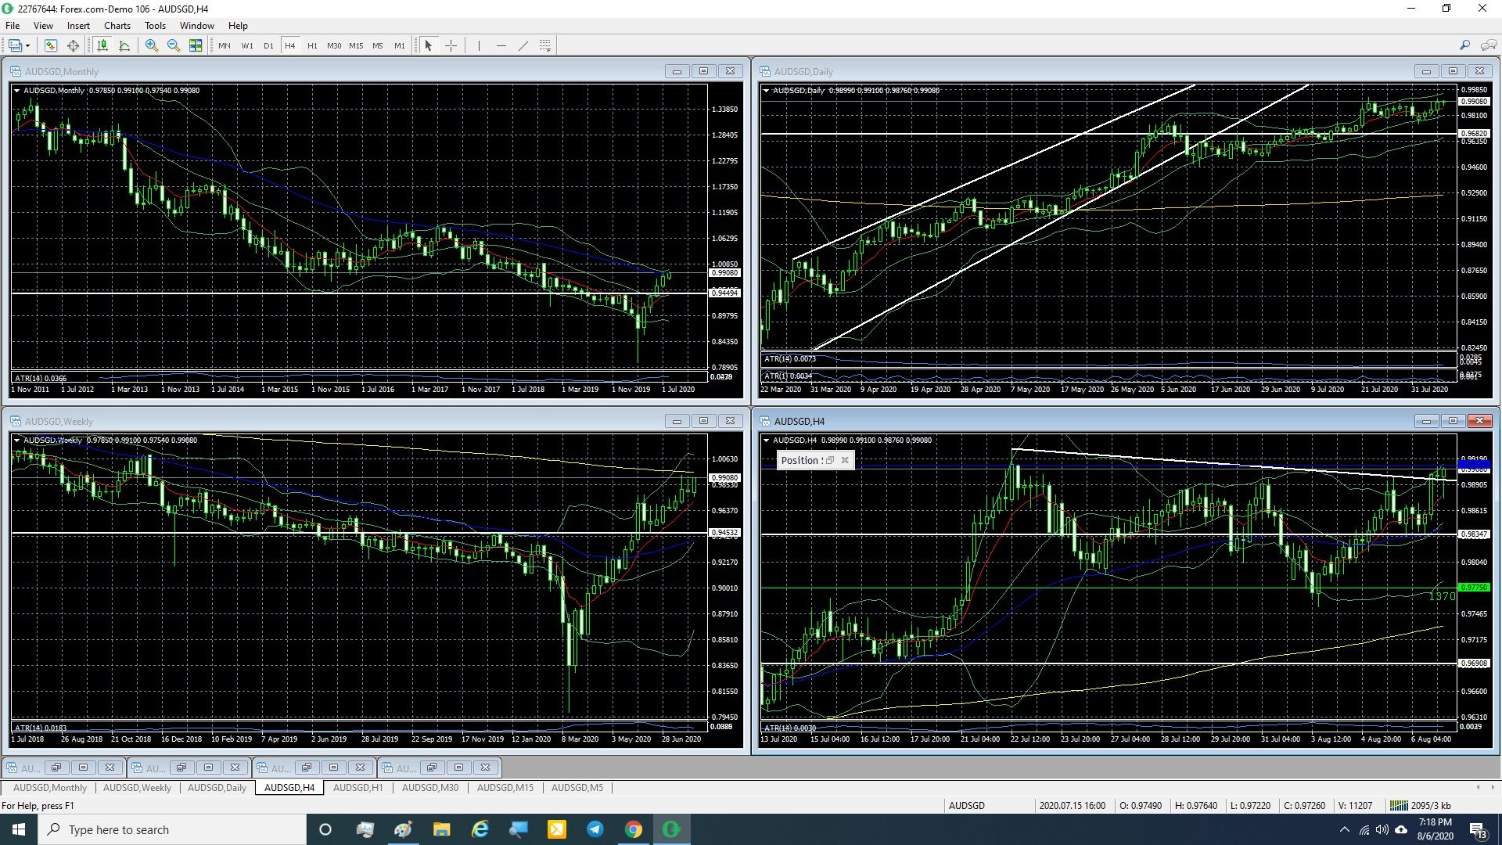1502x845 pixels.
Task: Draw a vertical line tool
Action: coord(479,45)
